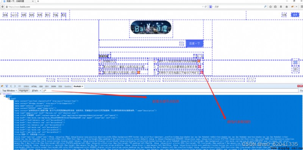
Task: Bookmark this page with the star icon
Action: point(270,6)
